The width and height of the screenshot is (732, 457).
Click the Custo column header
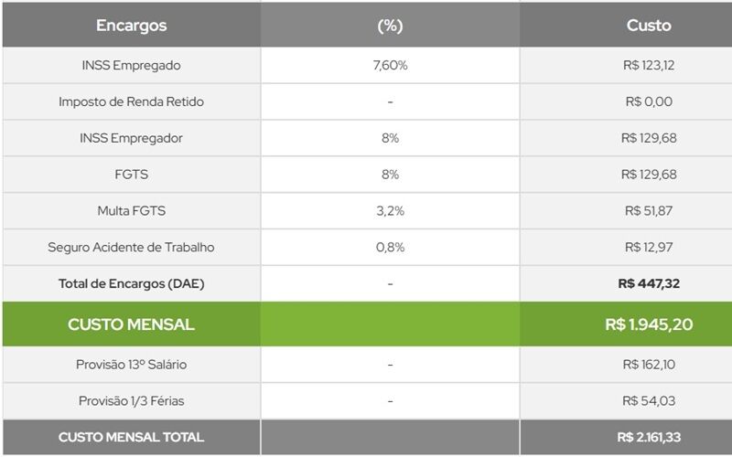(x=648, y=26)
